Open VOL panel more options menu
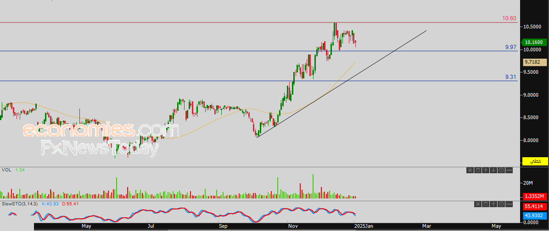 509,170
